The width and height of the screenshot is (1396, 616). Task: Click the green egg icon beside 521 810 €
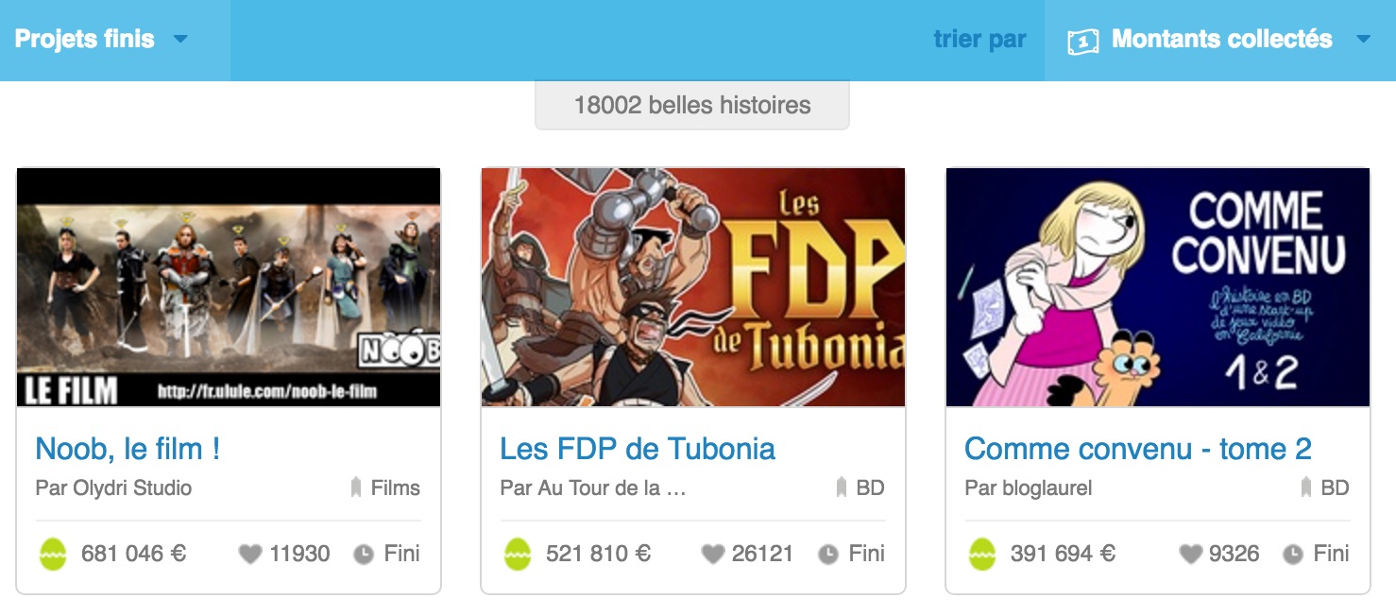click(518, 554)
